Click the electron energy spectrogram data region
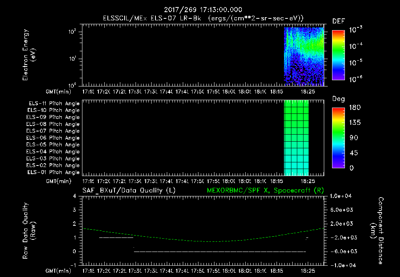This screenshot has width=400, height=277. (304, 56)
